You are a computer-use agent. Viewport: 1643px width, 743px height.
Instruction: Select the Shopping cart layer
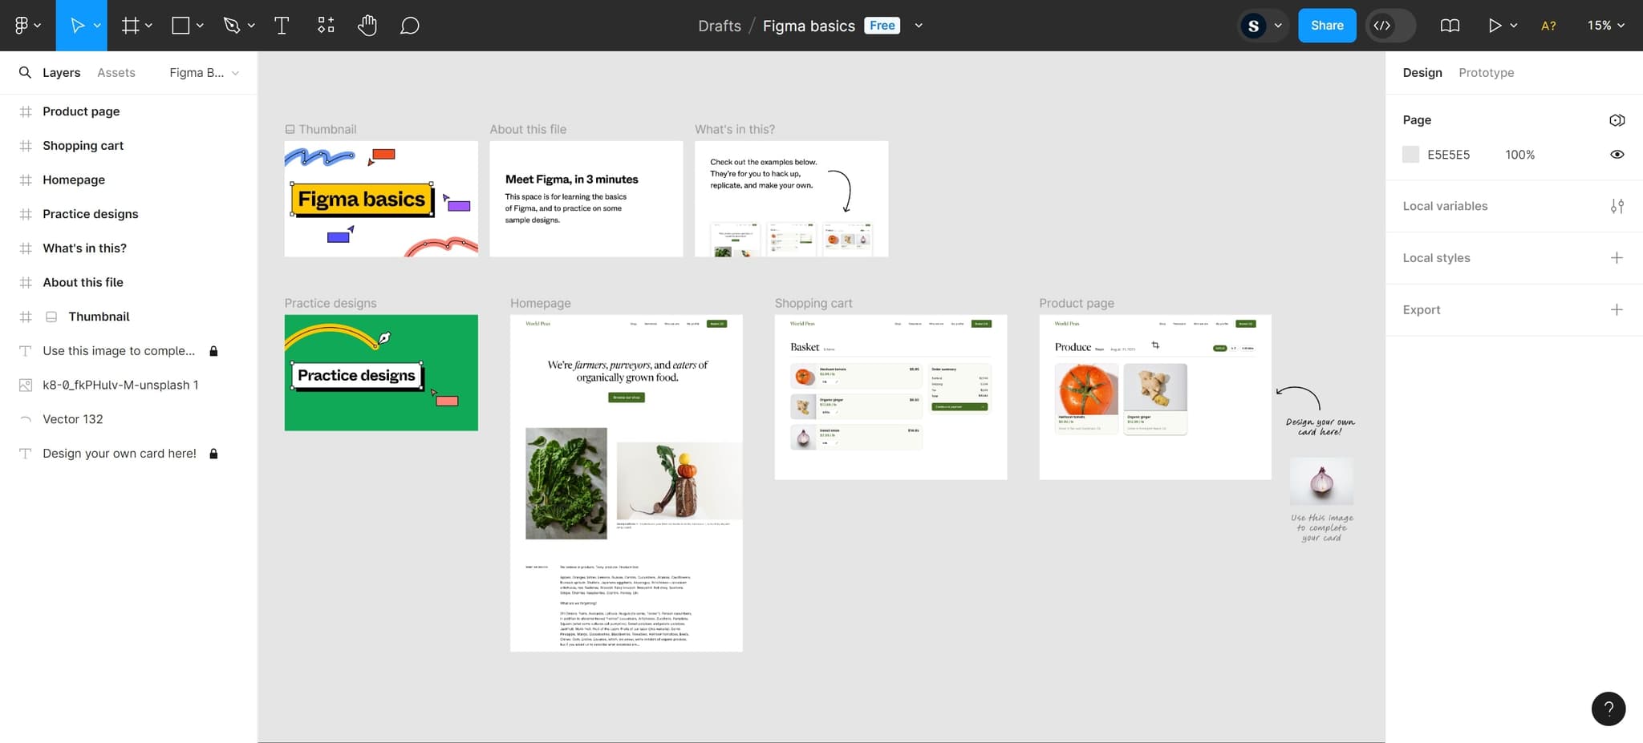pos(83,146)
